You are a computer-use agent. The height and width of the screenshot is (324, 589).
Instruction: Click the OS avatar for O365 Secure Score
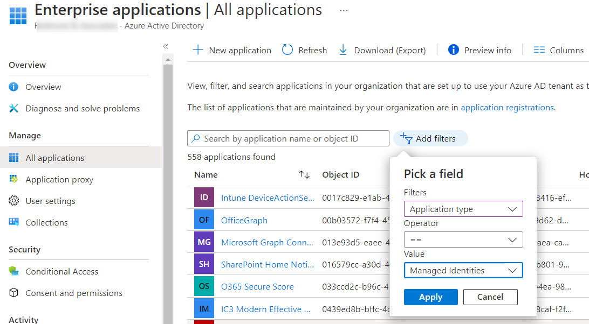point(204,286)
